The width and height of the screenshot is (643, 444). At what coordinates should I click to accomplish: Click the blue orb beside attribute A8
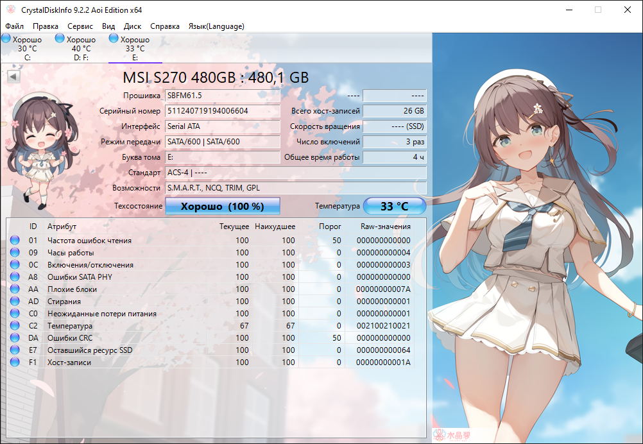pyautogui.click(x=15, y=277)
